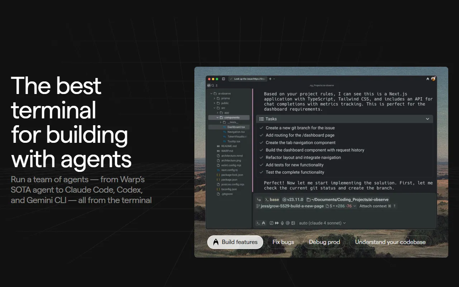Click the fast-forward auto-approve icon
Screen dimensions: 459x287
click(277, 223)
